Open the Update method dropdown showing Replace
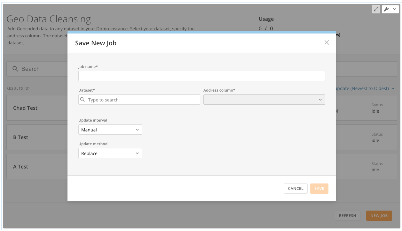The image size is (402, 231). point(110,153)
